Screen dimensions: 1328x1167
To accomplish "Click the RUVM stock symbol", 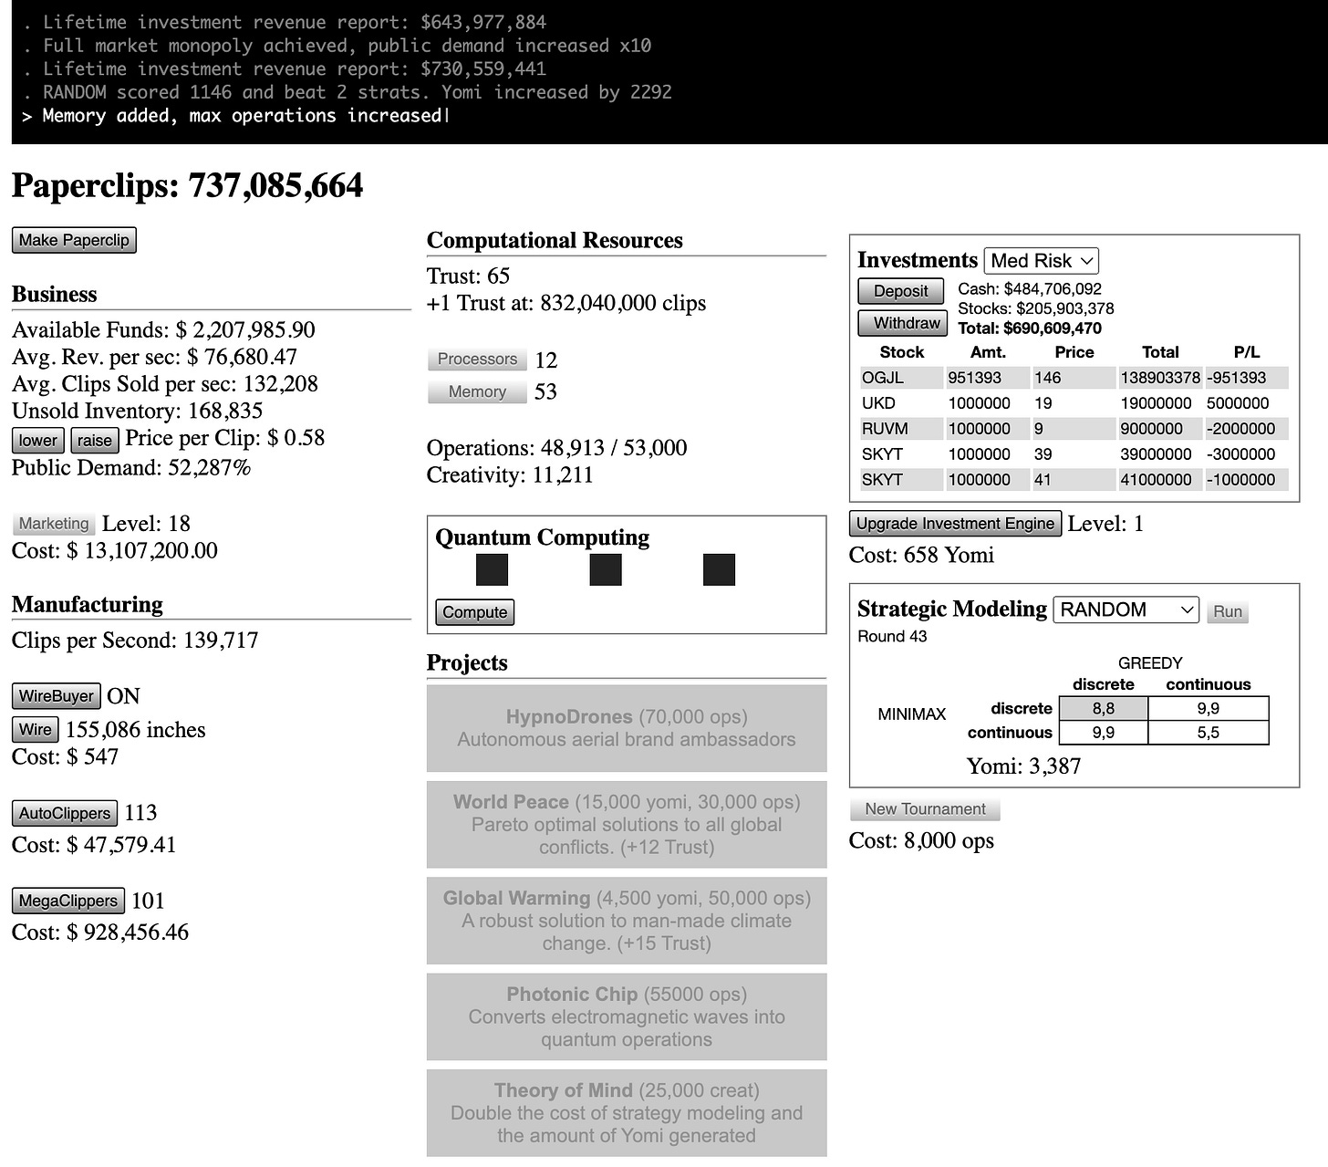I will [x=885, y=429].
